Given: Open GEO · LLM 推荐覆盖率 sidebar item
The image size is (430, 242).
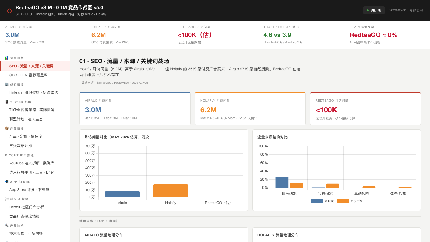Looking at the screenshot, I should pos(35,75).
